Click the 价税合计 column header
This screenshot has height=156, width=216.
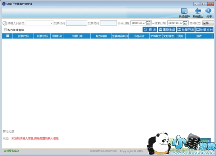click(x=139, y=36)
